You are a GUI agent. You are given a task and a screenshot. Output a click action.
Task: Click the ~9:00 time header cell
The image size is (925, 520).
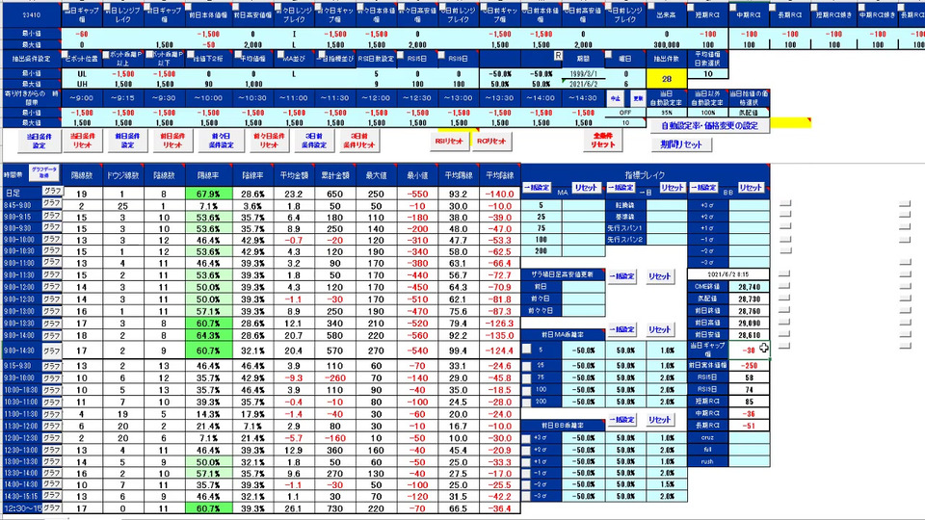click(x=82, y=98)
